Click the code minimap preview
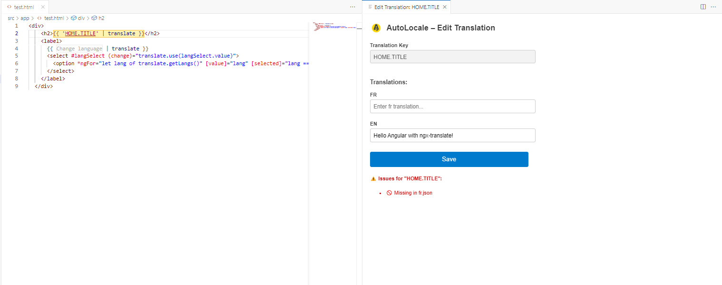The image size is (722, 285). (335, 27)
